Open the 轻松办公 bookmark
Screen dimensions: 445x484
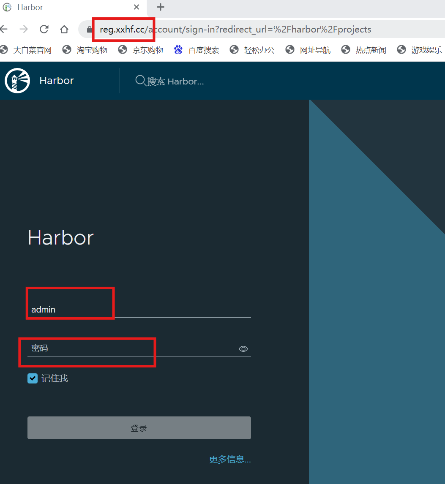pyautogui.click(x=252, y=50)
